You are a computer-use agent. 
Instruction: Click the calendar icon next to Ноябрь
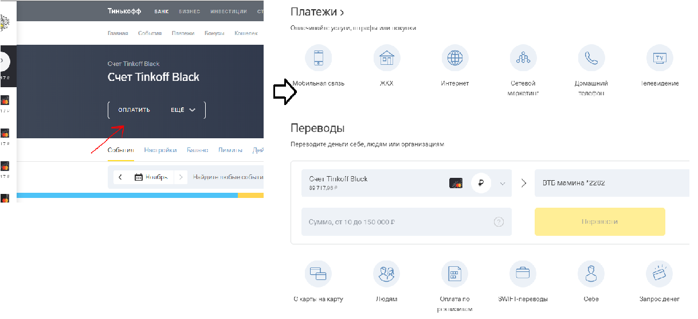(x=138, y=177)
